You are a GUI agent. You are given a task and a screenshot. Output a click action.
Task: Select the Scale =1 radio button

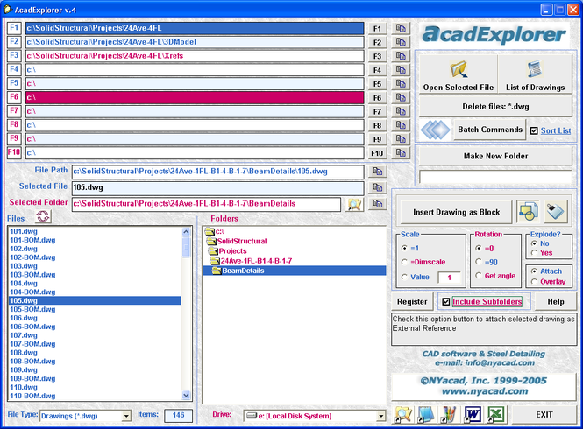point(404,248)
